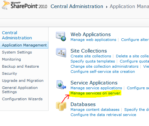Open Manage services on server
149x126 pixels.
tap(95, 93)
